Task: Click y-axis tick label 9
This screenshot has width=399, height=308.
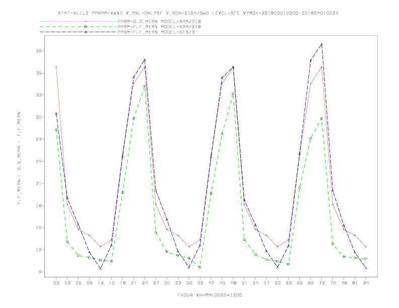Action: click(40, 272)
